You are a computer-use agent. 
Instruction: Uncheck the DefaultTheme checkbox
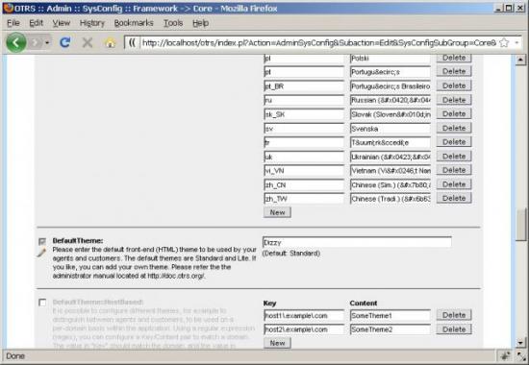point(42,241)
